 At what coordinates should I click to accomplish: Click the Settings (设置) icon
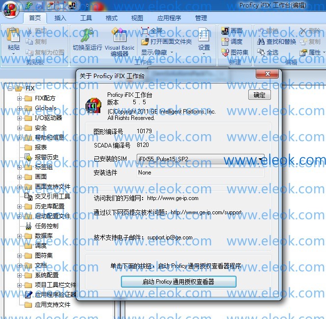click(204, 35)
